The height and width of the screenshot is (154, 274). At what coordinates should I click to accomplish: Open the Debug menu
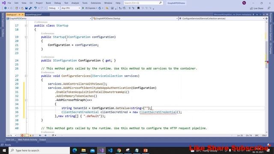pyautogui.click(x=57, y=3)
